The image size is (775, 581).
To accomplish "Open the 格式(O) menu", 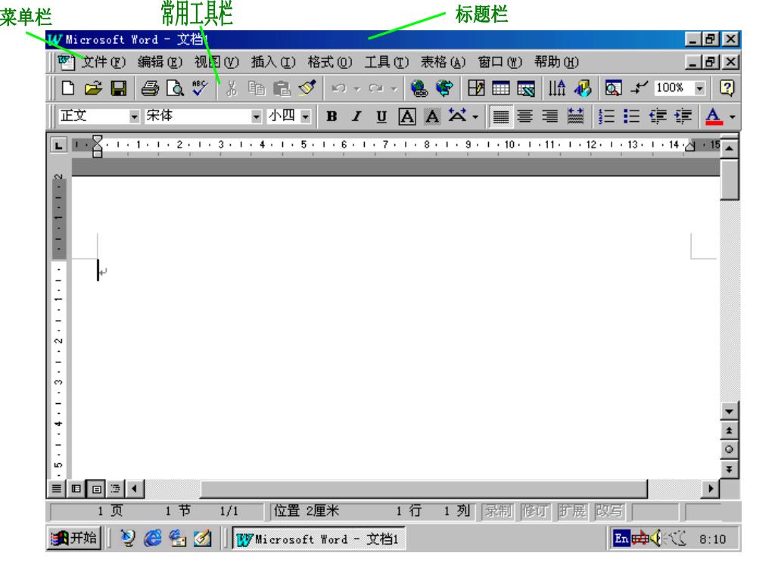I will [330, 62].
